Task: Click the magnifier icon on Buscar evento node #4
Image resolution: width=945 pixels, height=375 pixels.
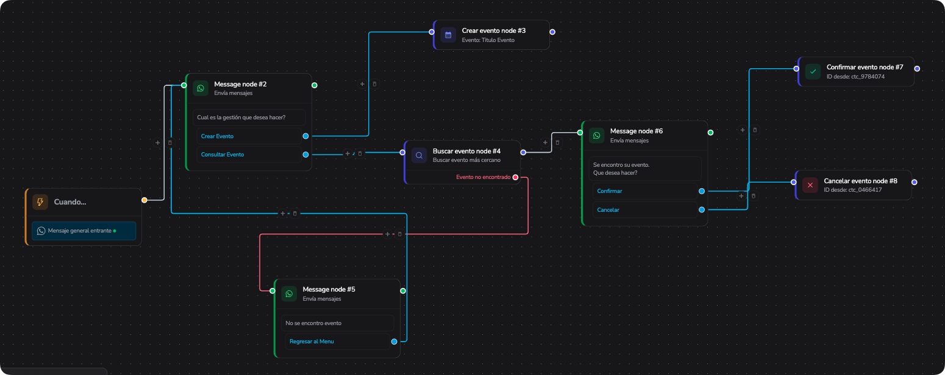Action: click(419, 155)
